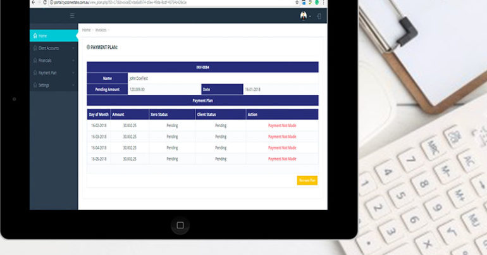
Task: Select the Home item in the sidebar
Action: tap(53, 35)
